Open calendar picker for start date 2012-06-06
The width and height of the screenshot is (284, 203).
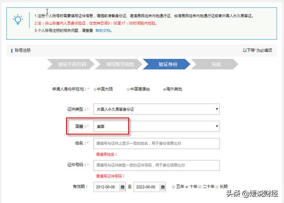122,187
